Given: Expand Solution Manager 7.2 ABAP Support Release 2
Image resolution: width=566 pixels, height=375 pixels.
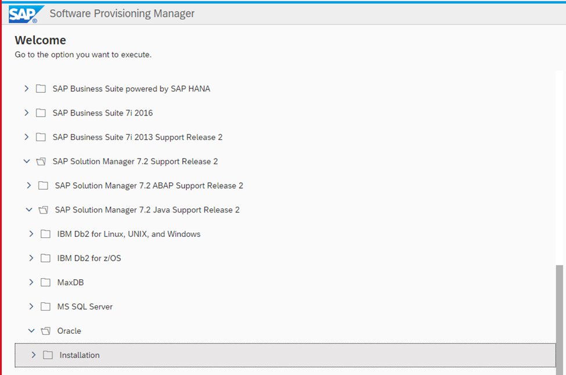Looking at the screenshot, I should pyautogui.click(x=29, y=186).
